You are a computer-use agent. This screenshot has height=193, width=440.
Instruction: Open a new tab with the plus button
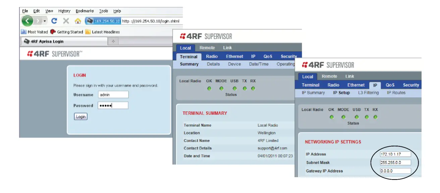(113, 42)
